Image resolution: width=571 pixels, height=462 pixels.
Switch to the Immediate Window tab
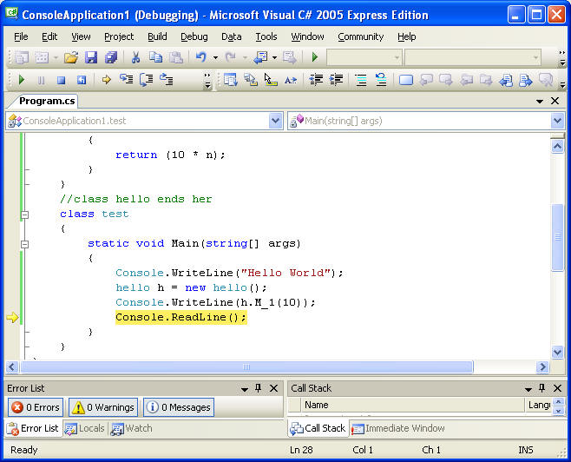397,428
